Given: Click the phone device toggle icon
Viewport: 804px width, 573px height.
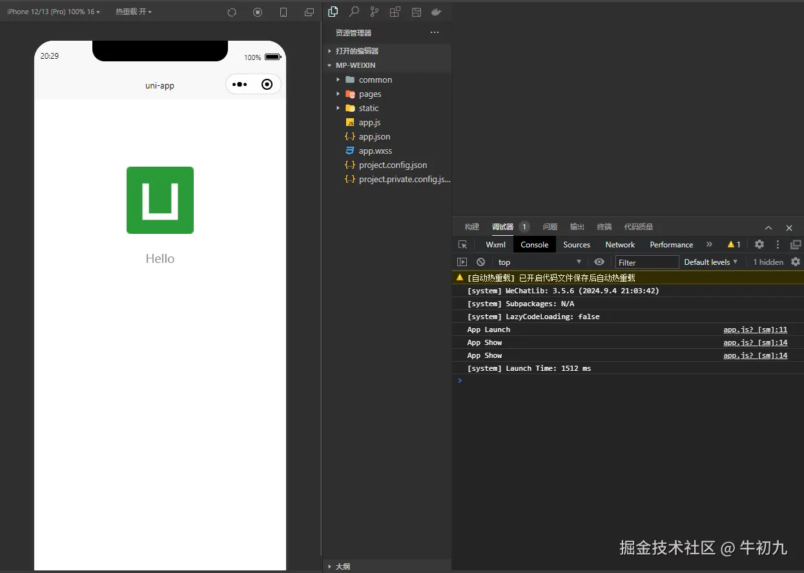Looking at the screenshot, I should (x=283, y=12).
